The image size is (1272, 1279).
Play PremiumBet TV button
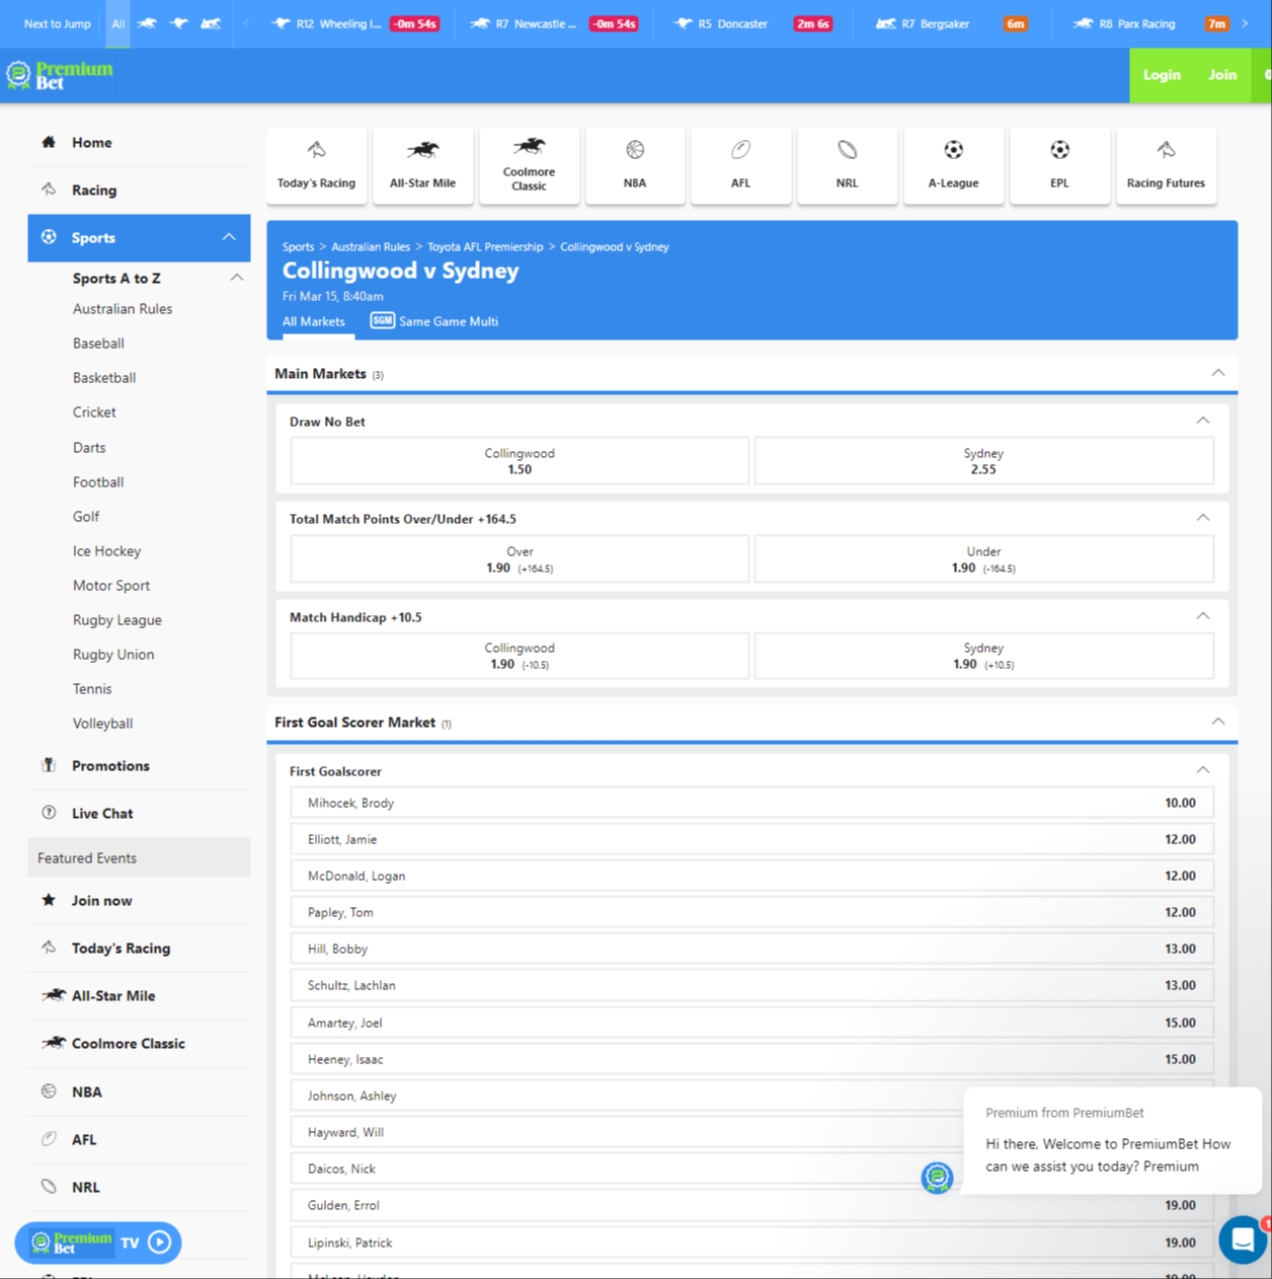(159, 1242)
